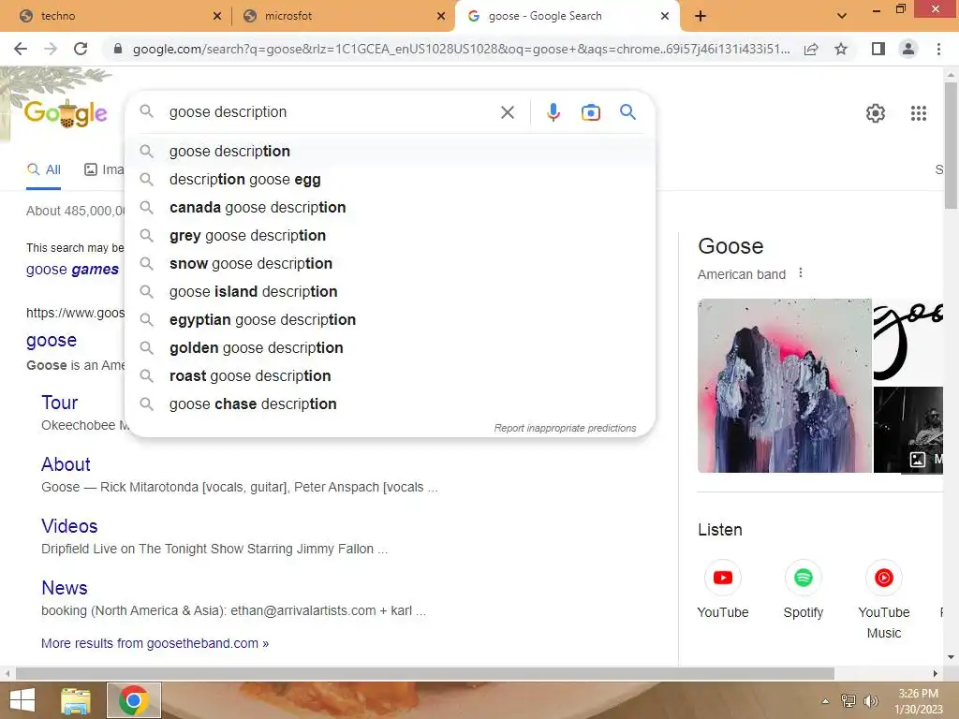Show hidden system tray icons

point(825,701)
